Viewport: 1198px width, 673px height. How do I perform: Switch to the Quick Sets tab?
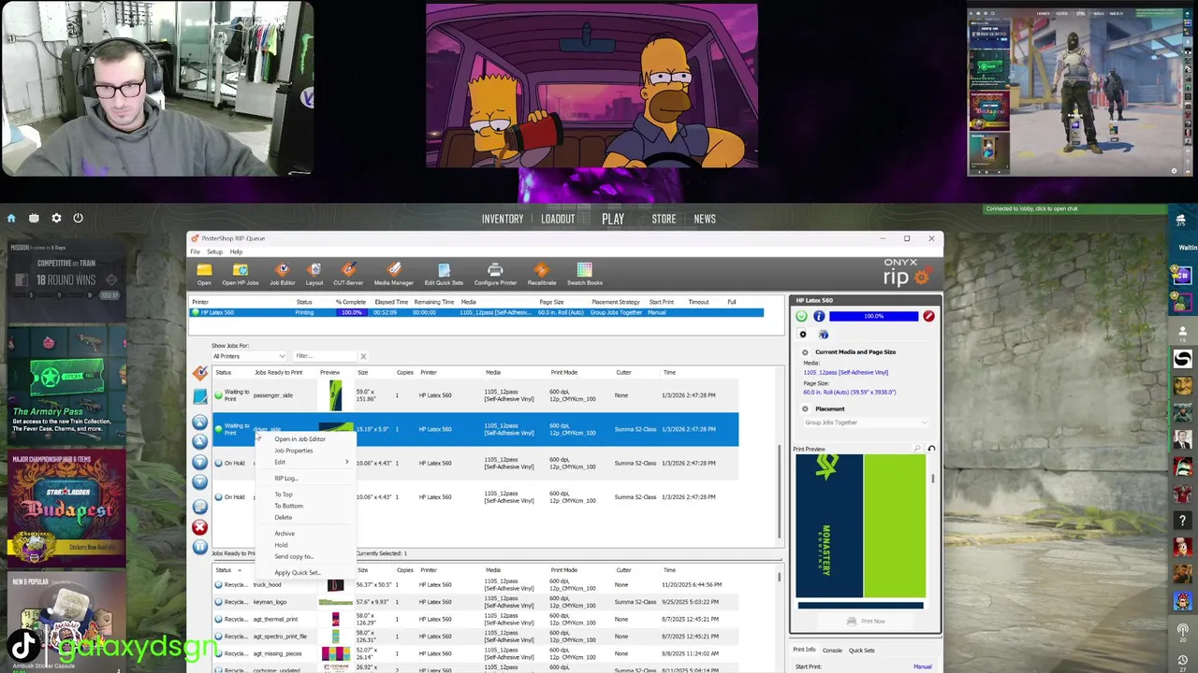pyautogui.click(x=861, y=651)
